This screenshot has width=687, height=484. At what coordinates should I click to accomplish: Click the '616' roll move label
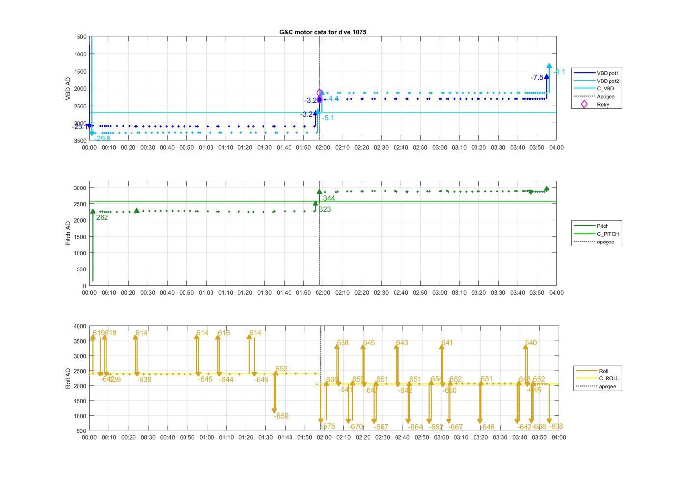[224, 333]
